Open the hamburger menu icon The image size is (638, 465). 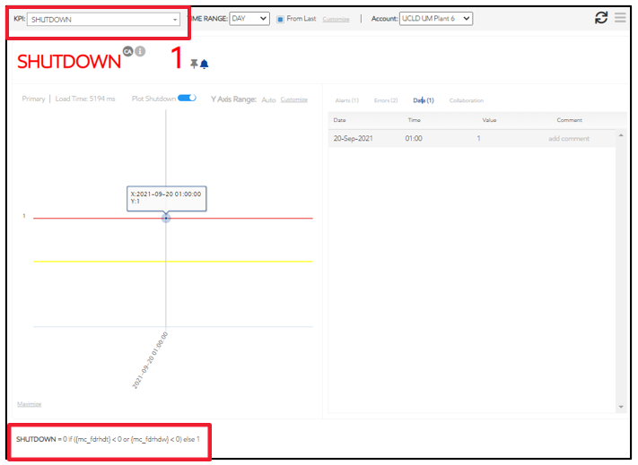(620, 18)
